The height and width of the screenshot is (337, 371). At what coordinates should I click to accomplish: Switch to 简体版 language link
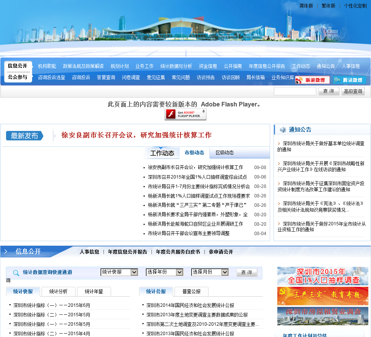[x=306, y=6]
